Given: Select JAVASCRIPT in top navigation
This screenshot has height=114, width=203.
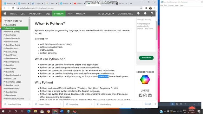Looking at the screenshot, I should click(35, 14).
